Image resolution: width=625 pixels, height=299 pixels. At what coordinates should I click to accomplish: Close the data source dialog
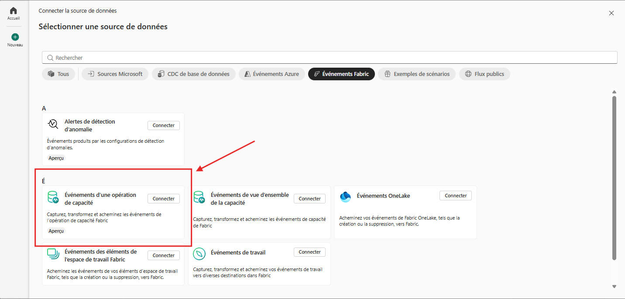click(x=611, y=13)
